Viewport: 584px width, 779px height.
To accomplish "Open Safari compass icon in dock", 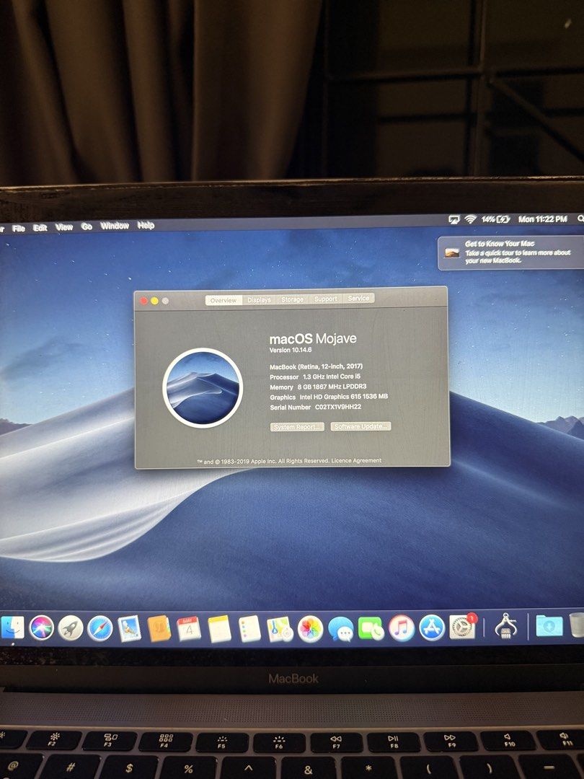I will coord(99,628).
